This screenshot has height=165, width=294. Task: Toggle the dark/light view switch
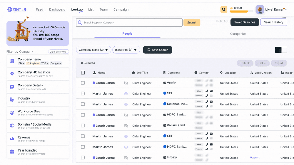(x=281, y=50)
